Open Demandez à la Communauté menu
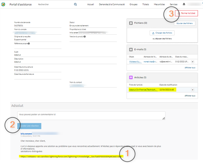Screen dimensions: 203x163 pos(112,4)
